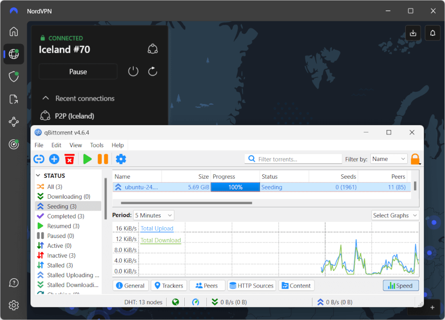Click Add torrent file plus icon
This screenshot has width=445, height=320.
(54, 159)
